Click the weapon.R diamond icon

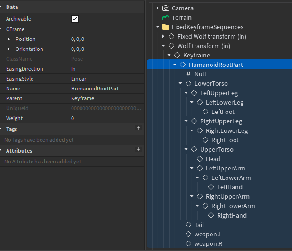pyautogui.click(x=188, y=243)
